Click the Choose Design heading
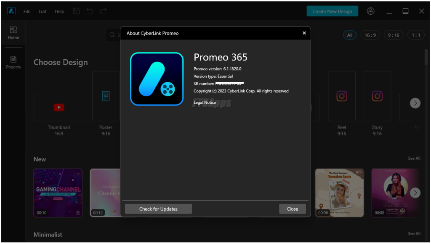The height and width of the screenshot is (243, 431). 61,62
